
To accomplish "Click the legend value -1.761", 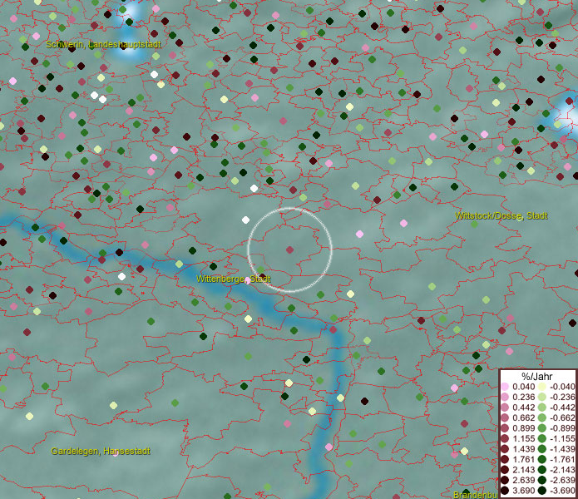I will (562, 460).
